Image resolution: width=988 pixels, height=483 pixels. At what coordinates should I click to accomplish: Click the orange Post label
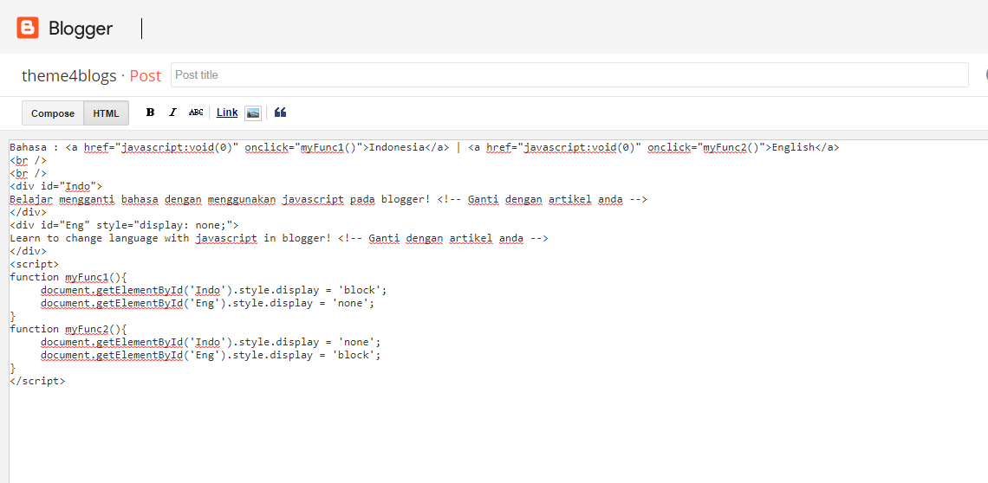[146, 75]
